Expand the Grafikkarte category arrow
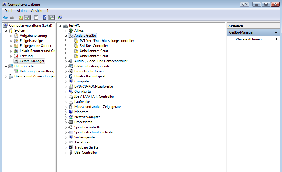 coord(66,92)
